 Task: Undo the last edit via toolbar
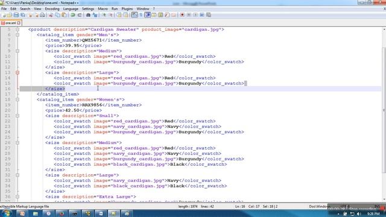tap(73, 15)
